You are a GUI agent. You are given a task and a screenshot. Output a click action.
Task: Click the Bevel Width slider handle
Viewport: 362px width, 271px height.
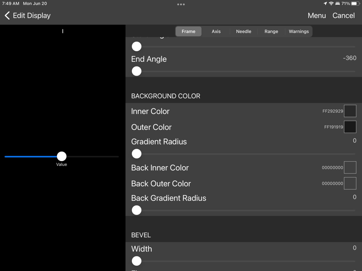(137, 261)
